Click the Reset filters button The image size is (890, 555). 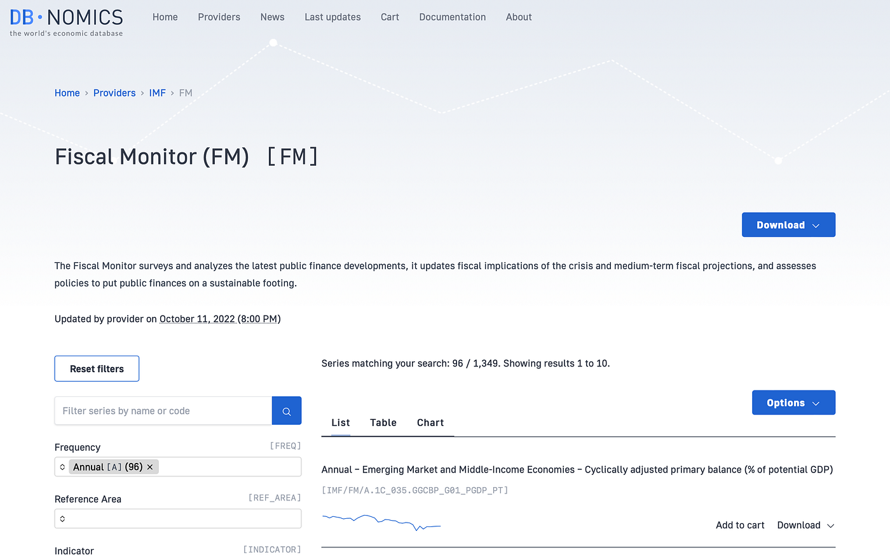point(97,369)
